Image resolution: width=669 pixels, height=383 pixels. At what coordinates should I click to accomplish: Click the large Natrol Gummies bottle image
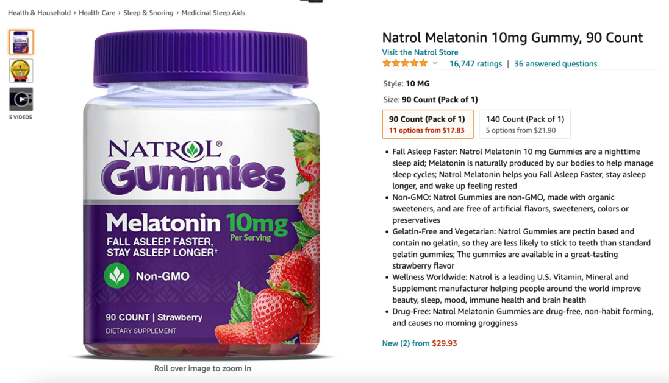point(201,195)
